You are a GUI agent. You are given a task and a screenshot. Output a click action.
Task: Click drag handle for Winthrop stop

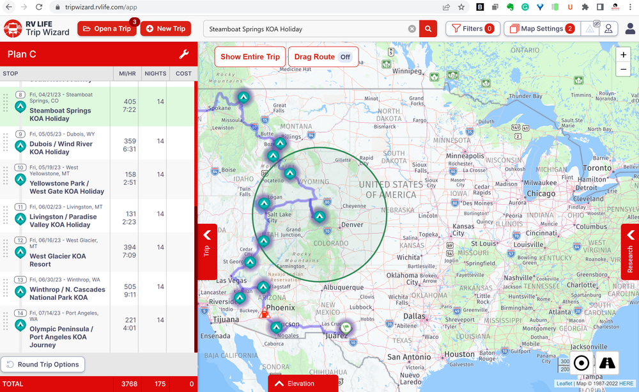[x=6, y=288]
